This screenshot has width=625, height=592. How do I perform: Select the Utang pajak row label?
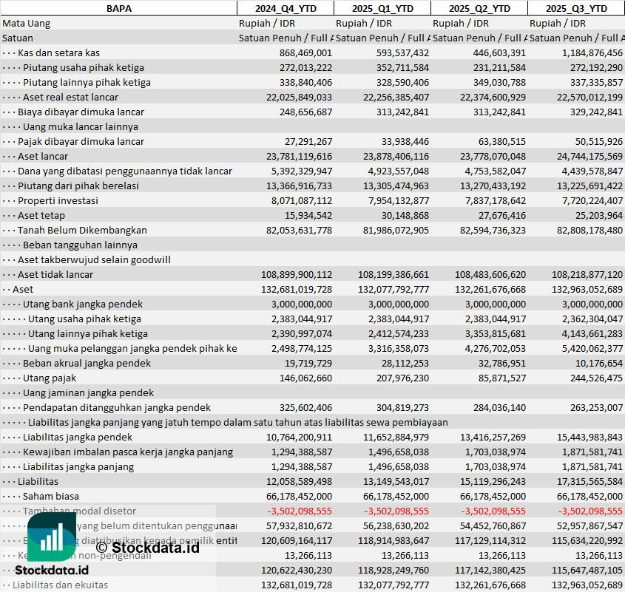coord(50,378)
